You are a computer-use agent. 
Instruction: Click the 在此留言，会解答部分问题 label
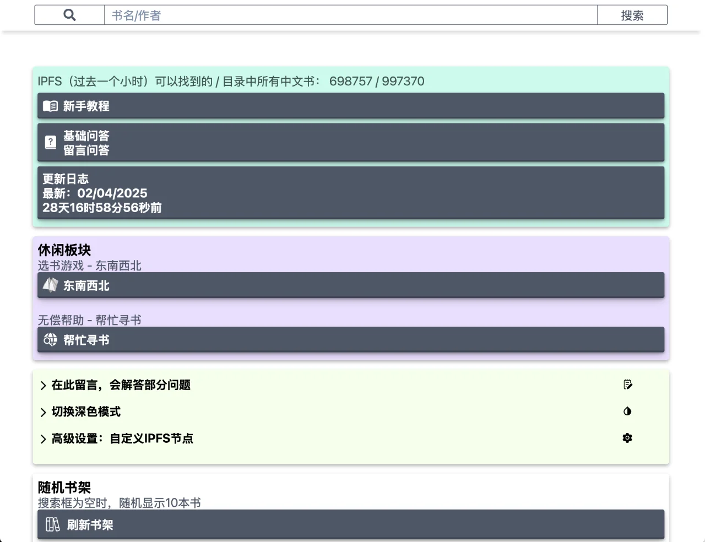pyautogui.click(x=121, y=385)
